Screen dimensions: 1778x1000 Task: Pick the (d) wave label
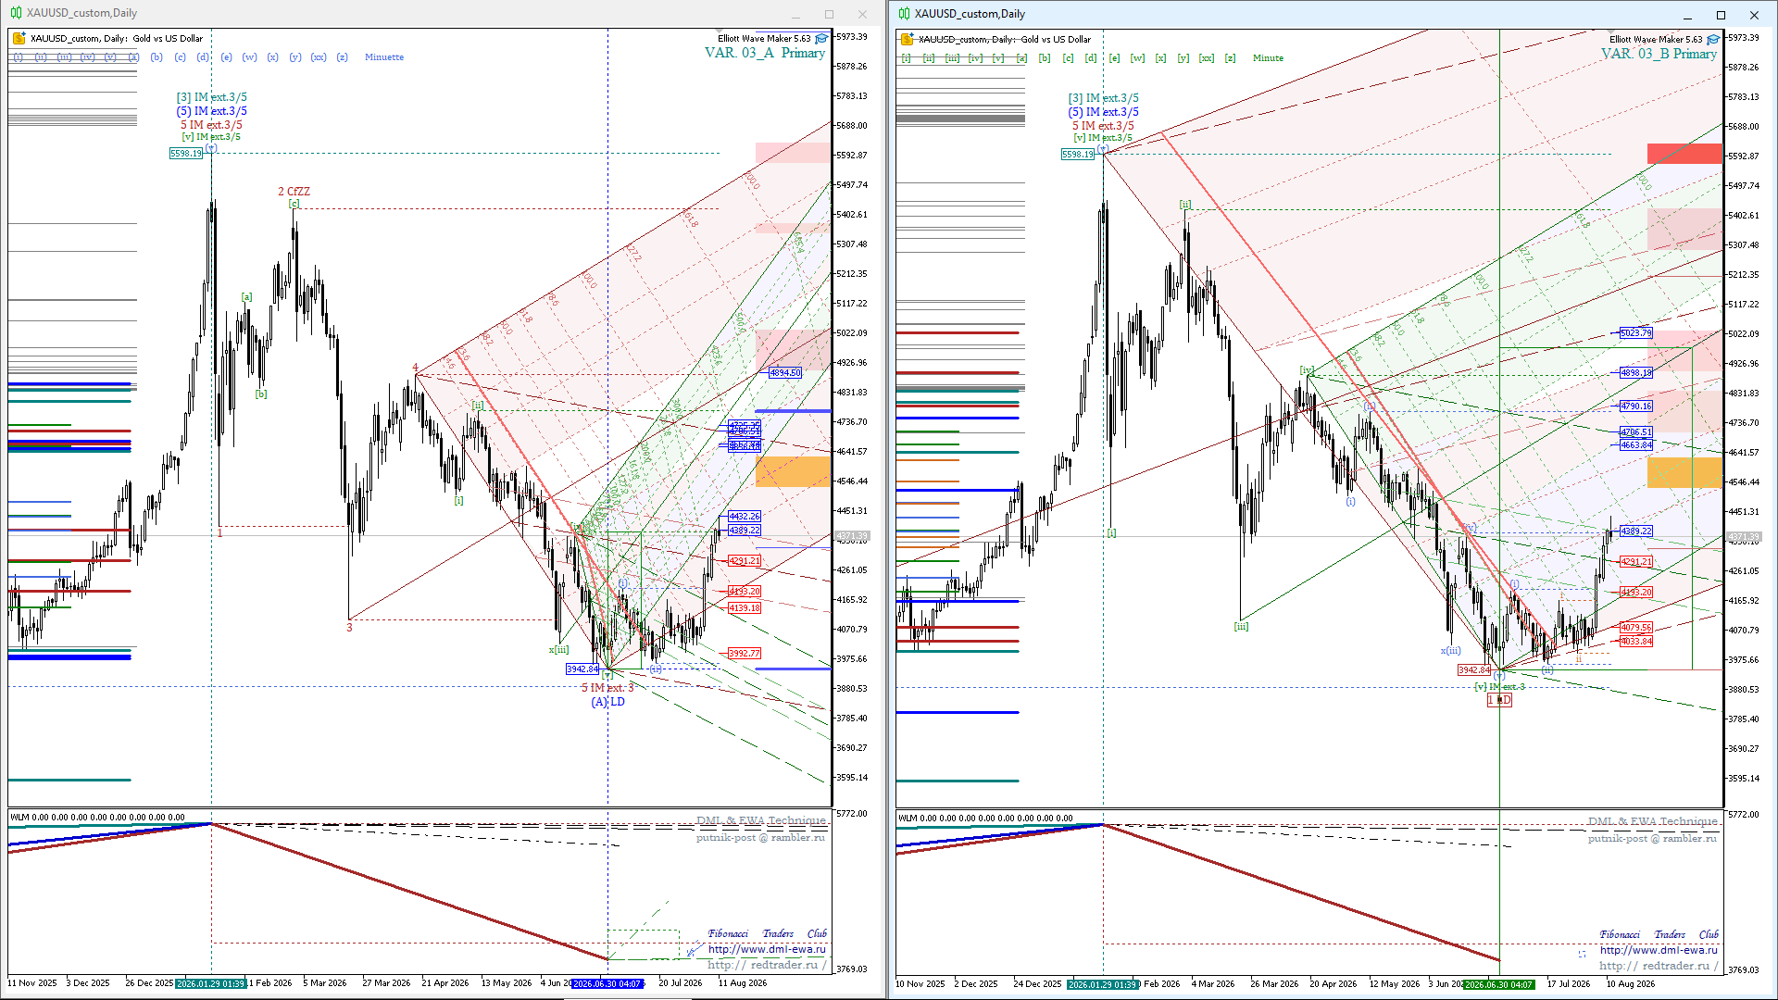click(x=203, y=57)
